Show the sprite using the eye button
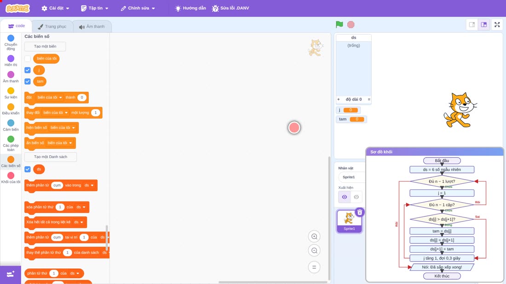Image resolution: width=506 pixels, height=284 pixels. pos(345,197)
